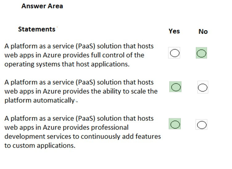
Task: Click the third statement's opening line about PaaS
Action: point(79,118)
